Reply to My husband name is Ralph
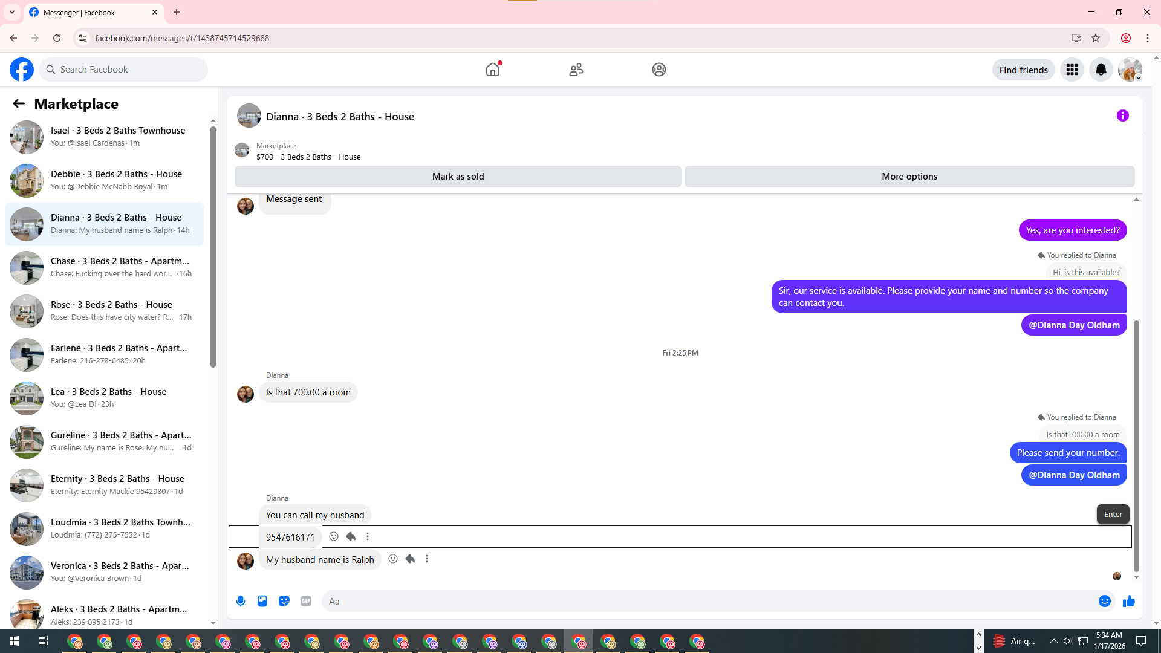Image resolution: width=1161 pixels, height=653 pixels. (410, 559)
